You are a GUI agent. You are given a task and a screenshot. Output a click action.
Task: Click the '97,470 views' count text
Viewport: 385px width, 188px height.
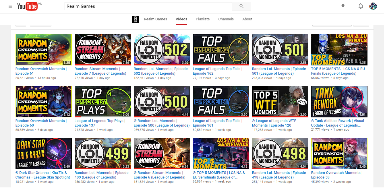[x=84, y=78]
